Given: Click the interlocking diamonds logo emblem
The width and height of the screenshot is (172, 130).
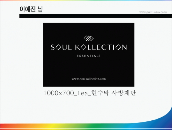Looking at the screenshot, I should tap(89, 38).
